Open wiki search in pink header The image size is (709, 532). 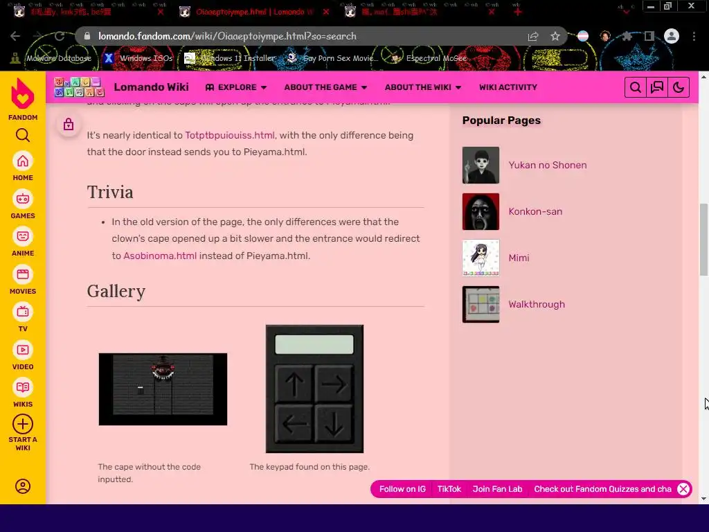(x=636, y=87)
